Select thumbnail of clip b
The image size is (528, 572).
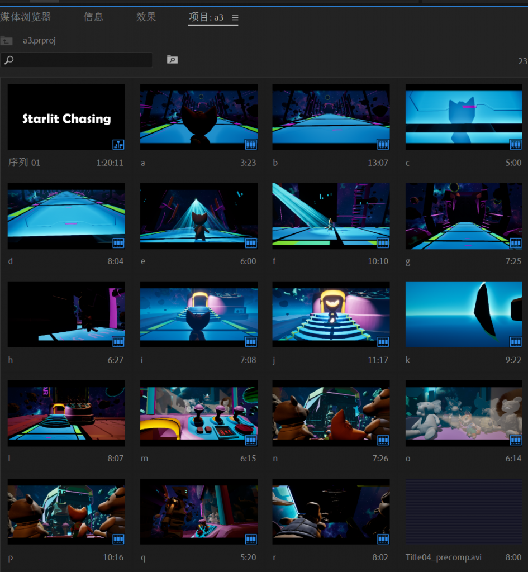[x=331, y=117]
